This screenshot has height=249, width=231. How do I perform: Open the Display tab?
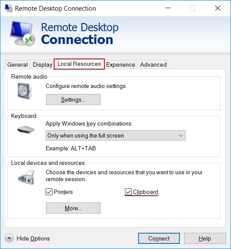[x=43, y=64]
